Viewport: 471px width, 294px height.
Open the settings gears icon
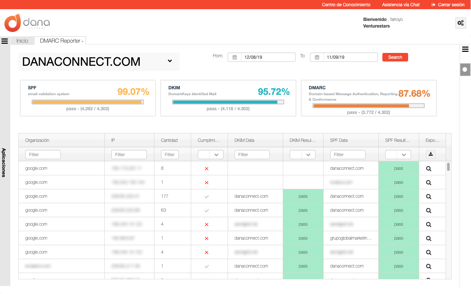click(x=460, y=23)
